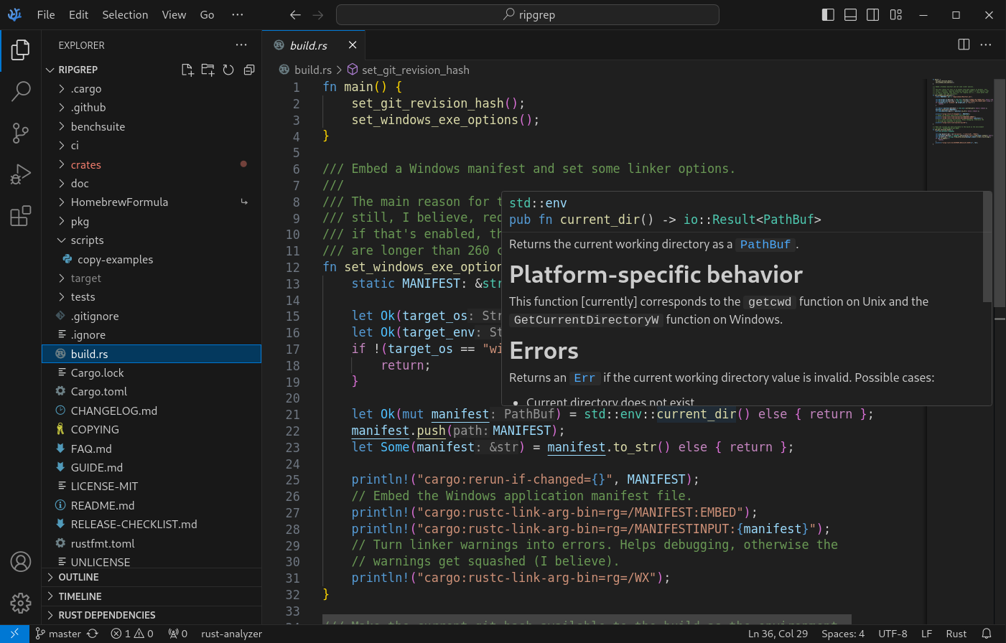Refresh the explorer with refresh icon
The width and height of the screenshot is (1006, 643).
pos(228,70)
